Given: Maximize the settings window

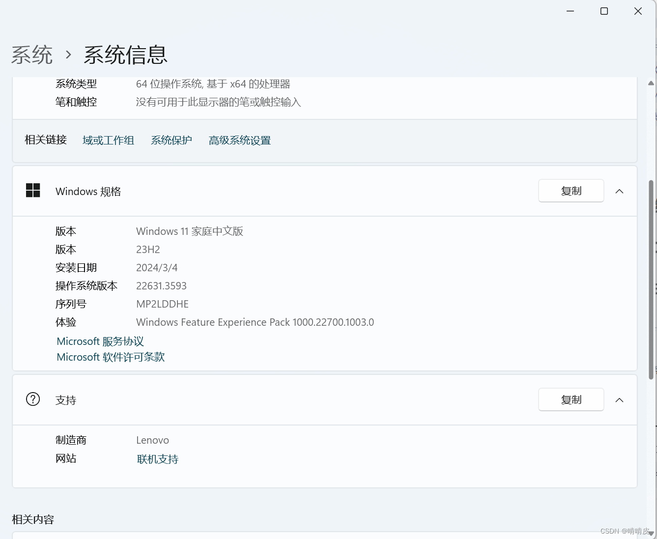Looking at the screenshot, I should coord(604,11).
